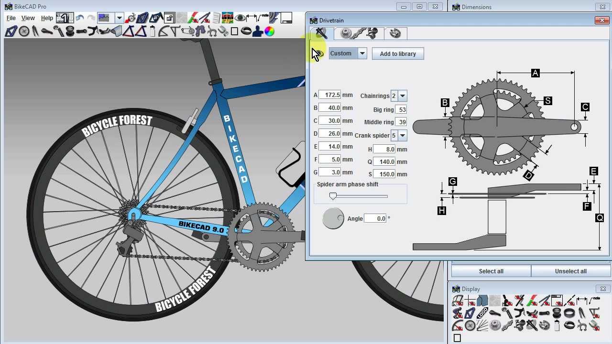
Task: Toggle note annotations in Display panel
Action: 594,300
